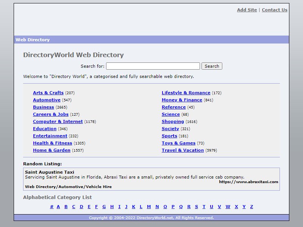This screenshot has height=227, width=303.
Task: Select letter H in alphabetical list
Action: coord(112,207)
